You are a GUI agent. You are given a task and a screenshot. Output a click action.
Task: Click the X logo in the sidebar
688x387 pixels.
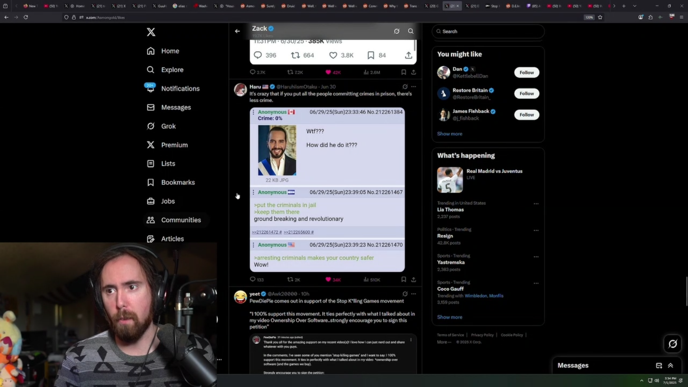[x=151, y=32]
